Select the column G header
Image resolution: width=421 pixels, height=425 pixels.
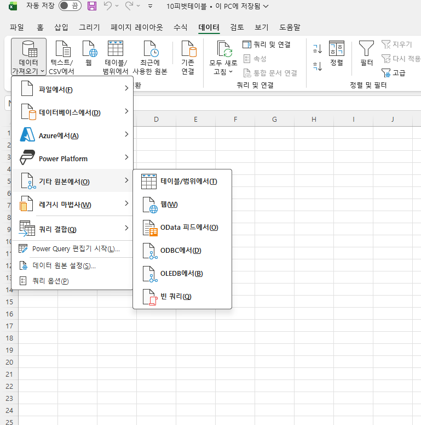pos(274,120)
